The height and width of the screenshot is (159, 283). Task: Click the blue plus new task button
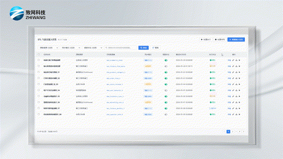click(236, 39)
